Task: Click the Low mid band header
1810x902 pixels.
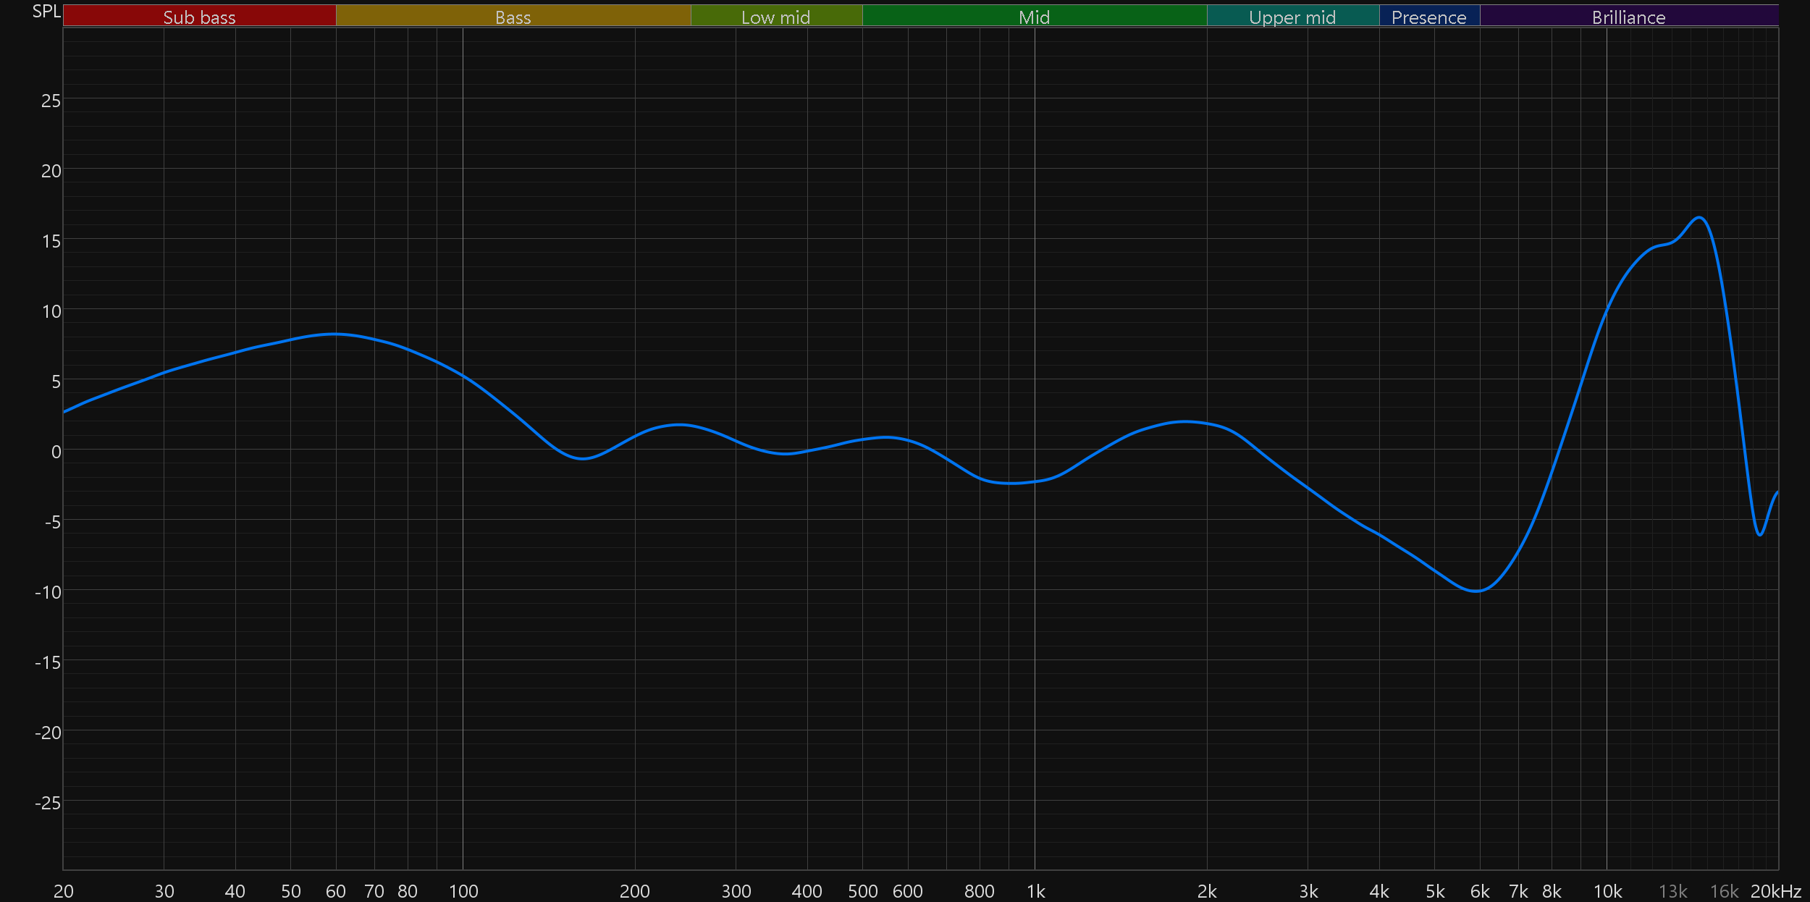Action: point(775,17)
